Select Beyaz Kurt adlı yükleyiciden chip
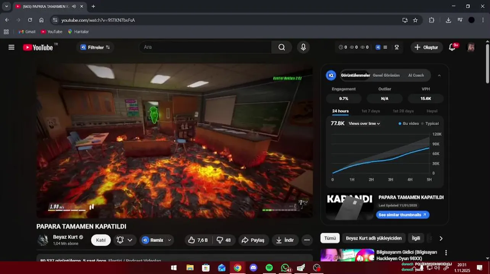Viewport: 490px width, 274px height. [x=374, y=238]
